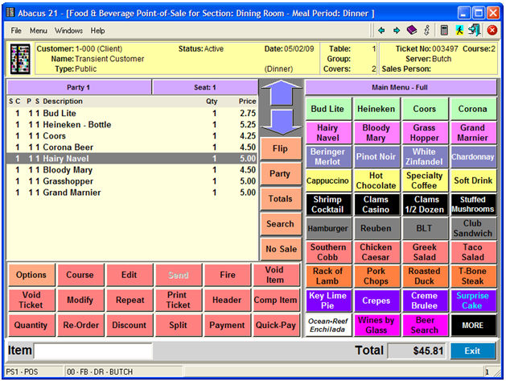Open the File menu
The image size is (506, 382).
point(16,31)
